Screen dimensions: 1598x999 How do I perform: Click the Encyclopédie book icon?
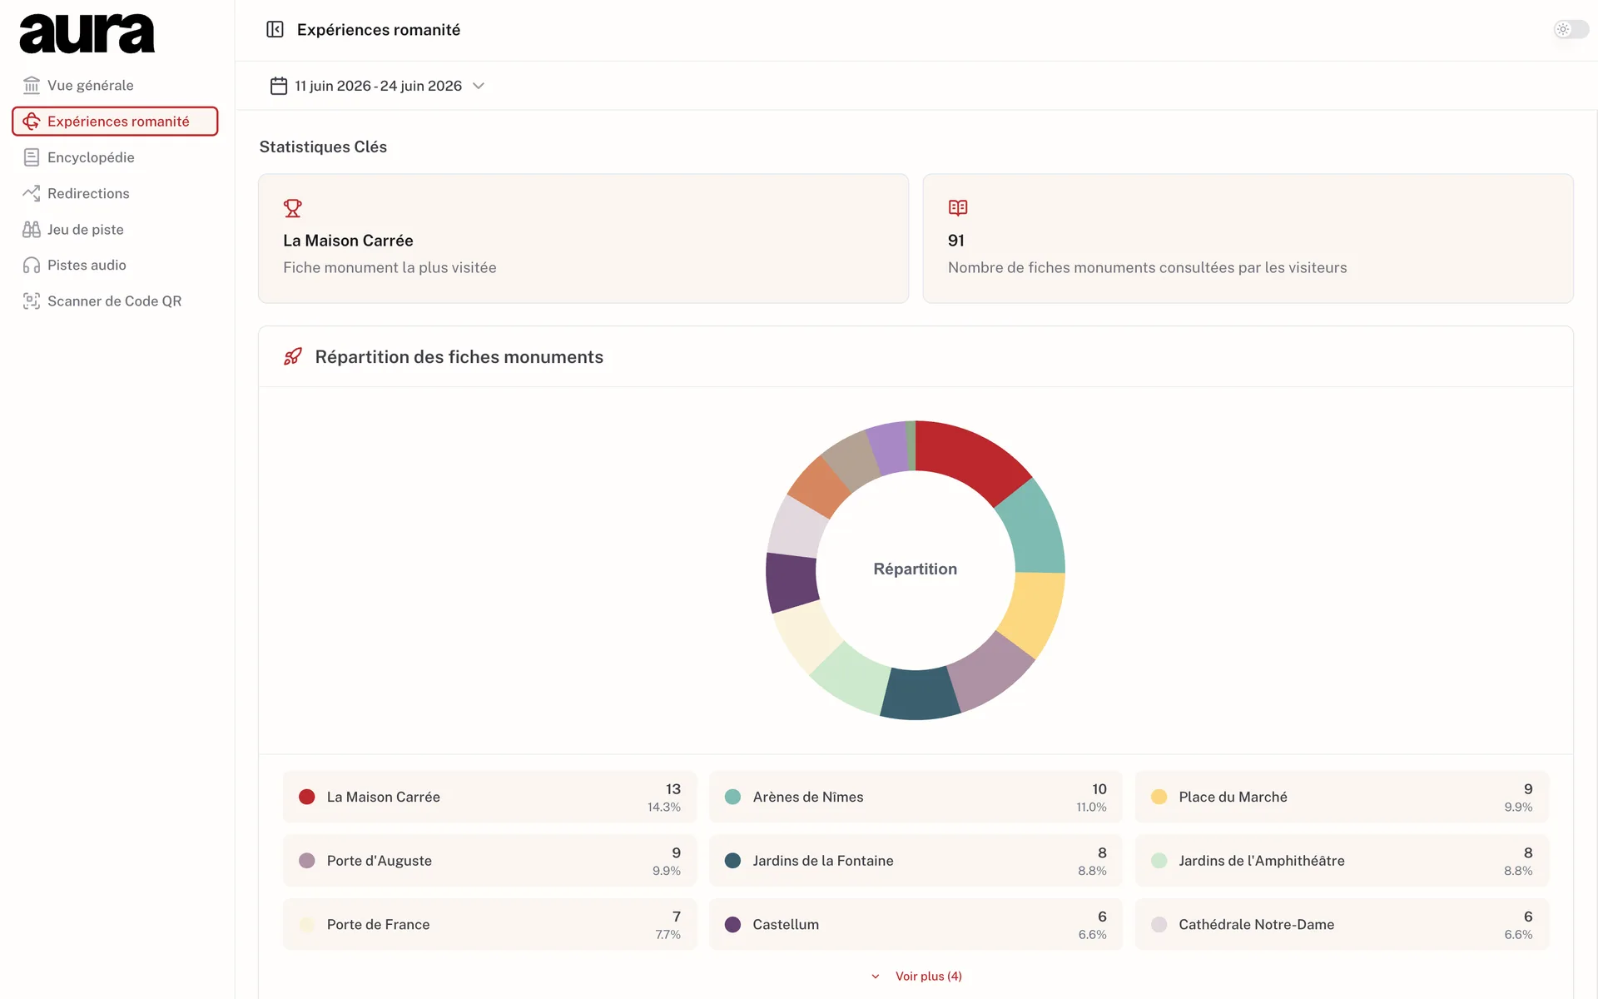tap(32, 157)
